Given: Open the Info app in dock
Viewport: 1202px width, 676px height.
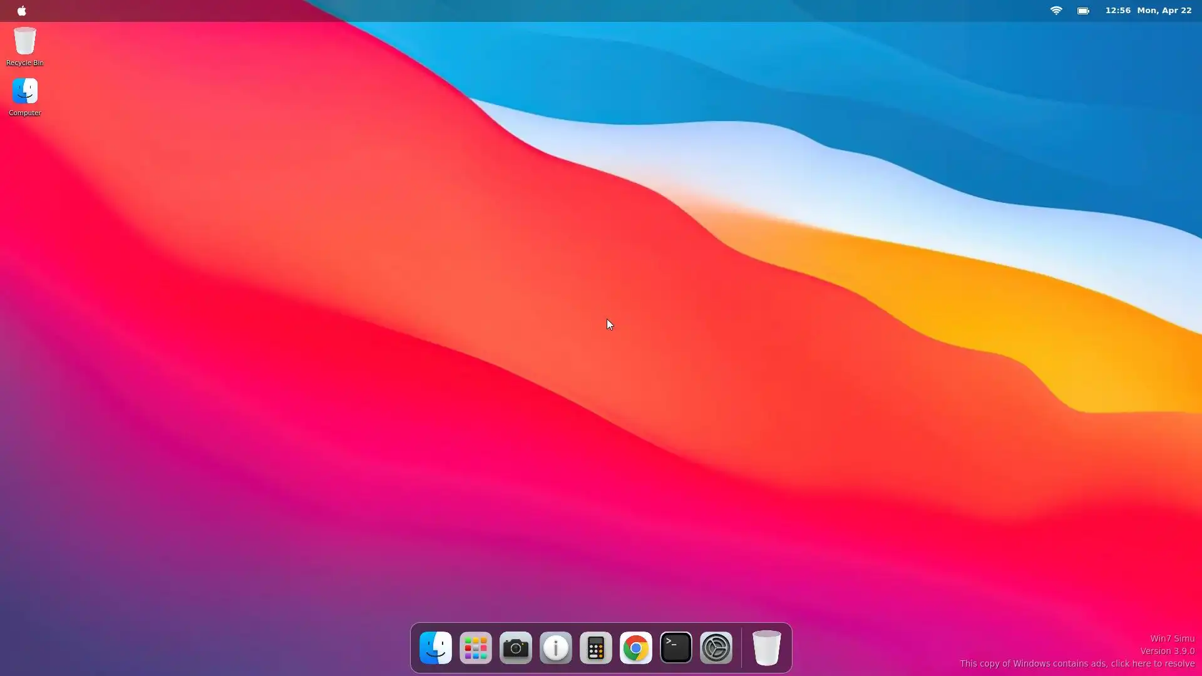Looking at the screenshot, I should coord(556,648).
